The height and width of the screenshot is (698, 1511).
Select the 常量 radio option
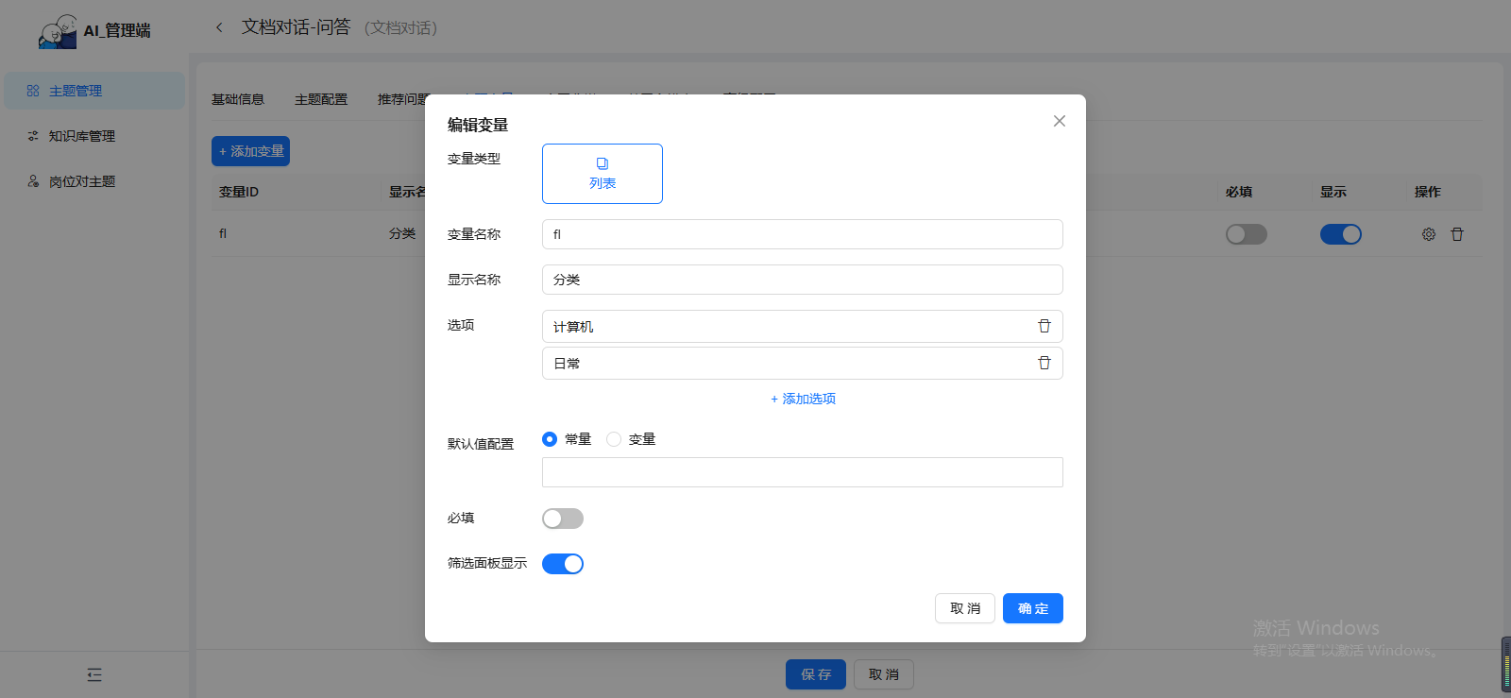click(550, 439)
